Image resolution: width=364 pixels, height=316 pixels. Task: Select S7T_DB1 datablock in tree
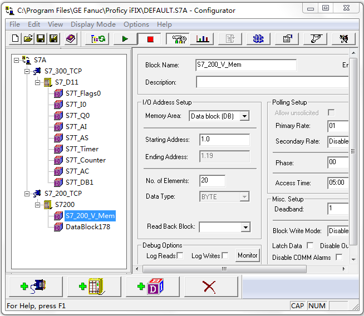point(80,182)
